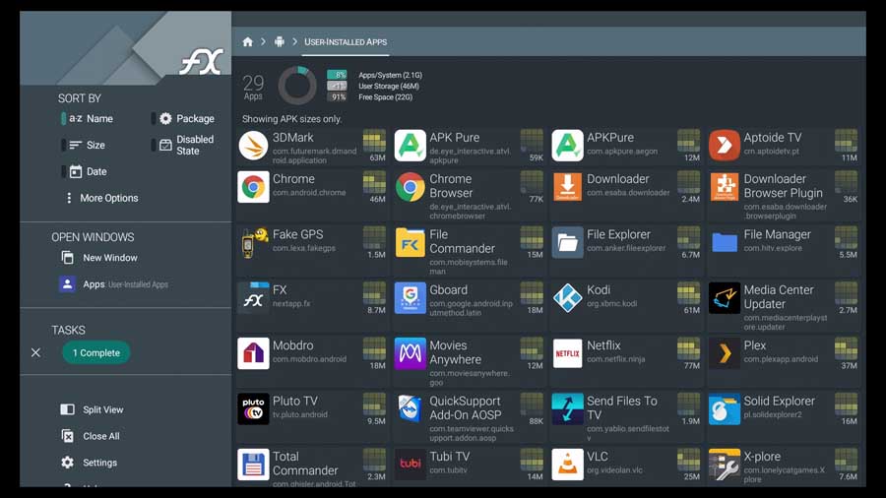
Task: Click the Android robot breadcrumb icon
Action: click(x=280, y=41)
